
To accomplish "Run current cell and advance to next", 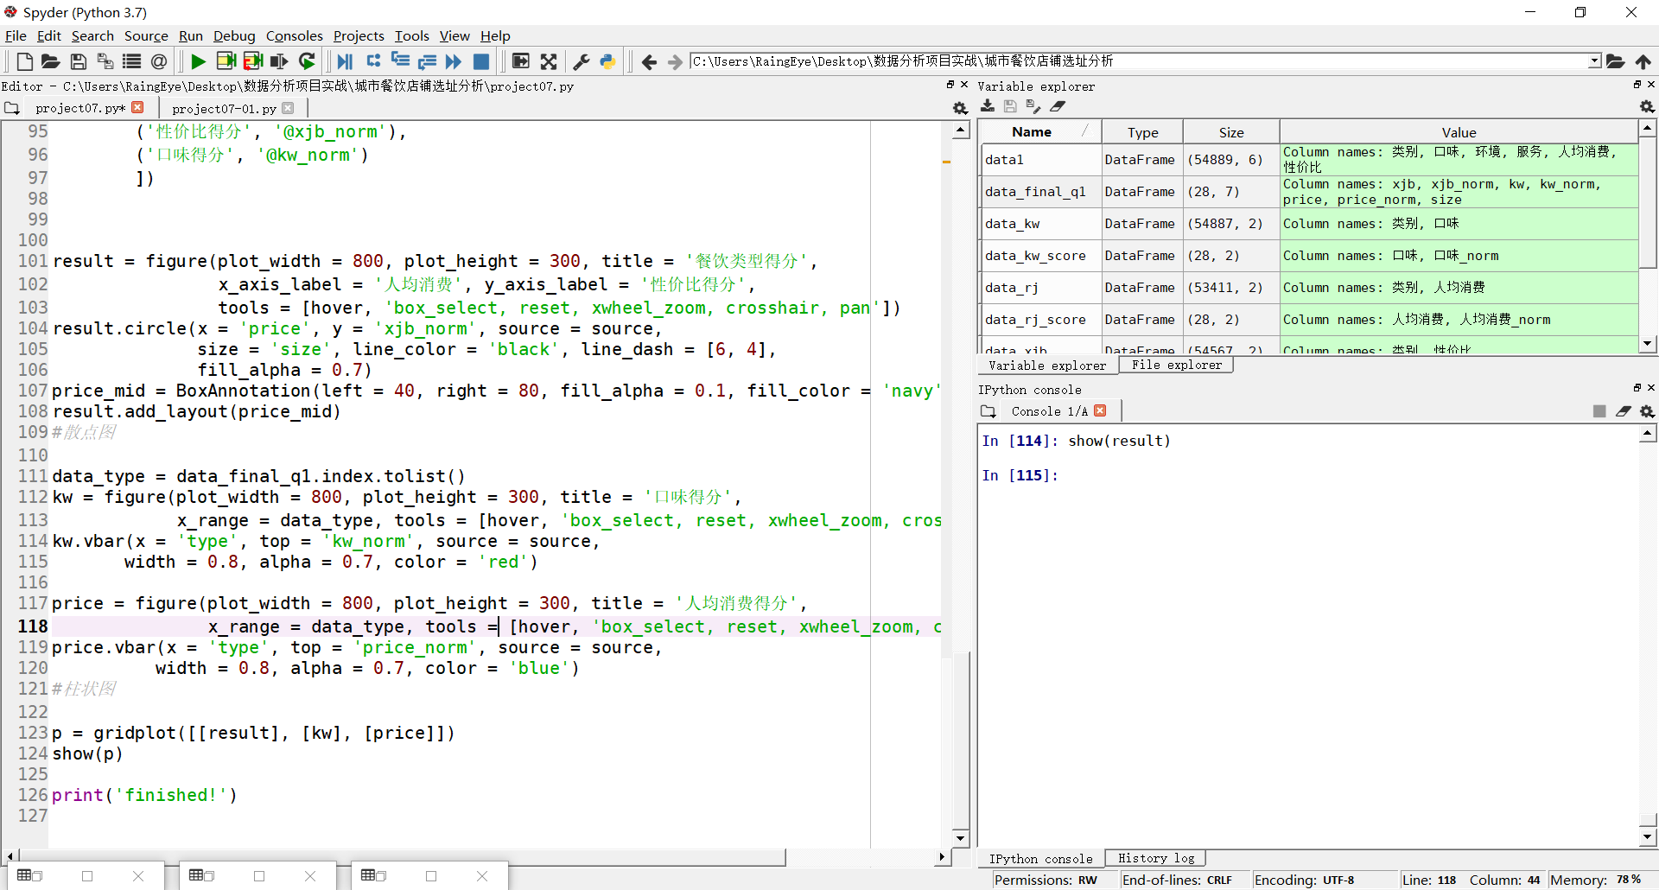I will click(x=252, y=61).
